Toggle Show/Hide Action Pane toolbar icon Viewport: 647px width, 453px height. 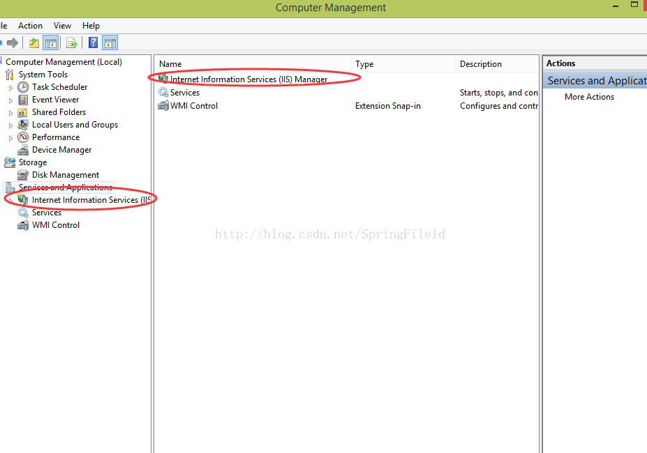[x=110, y=43]
